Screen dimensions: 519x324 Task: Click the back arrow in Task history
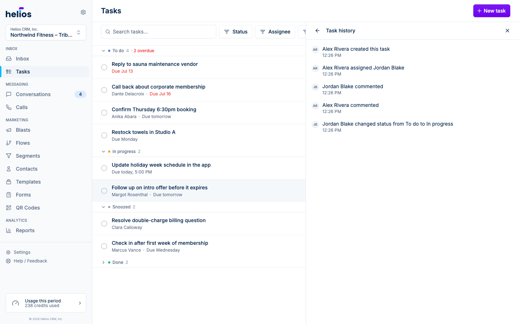click(x=318, y=31)
